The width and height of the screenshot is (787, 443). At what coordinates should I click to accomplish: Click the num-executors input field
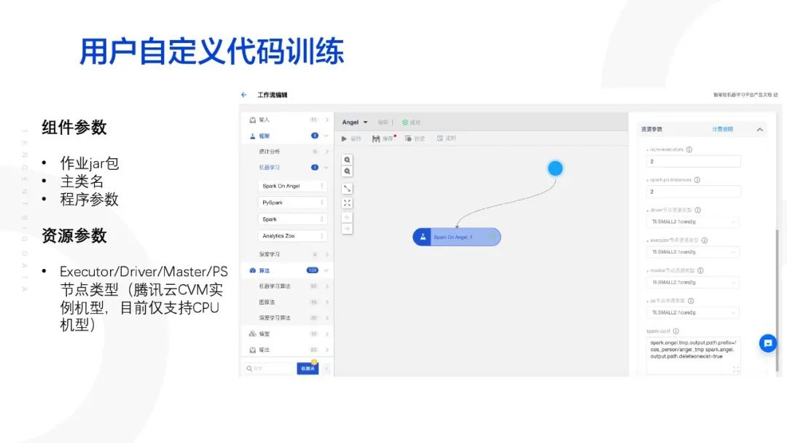click(x=693, y=162)
